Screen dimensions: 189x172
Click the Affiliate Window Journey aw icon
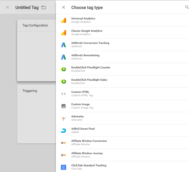click(x=64, y=155)
